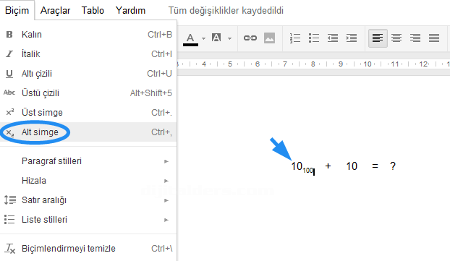Expand the Hizala submenu

88,181
